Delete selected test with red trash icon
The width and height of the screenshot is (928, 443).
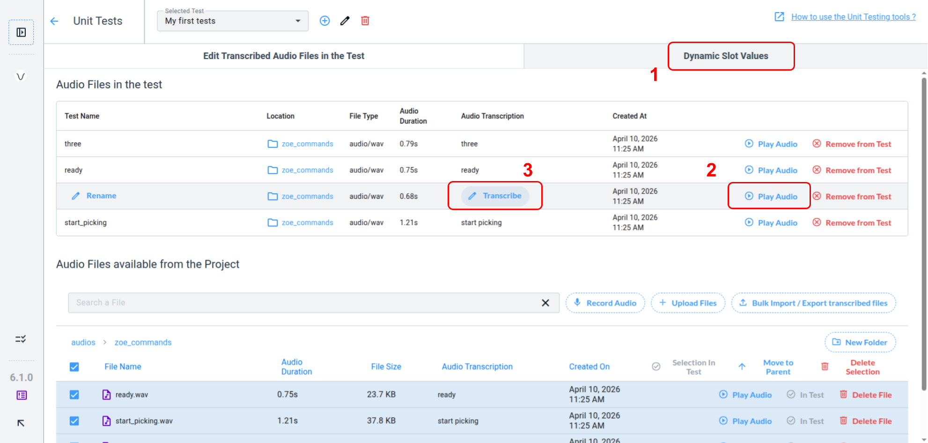[x=365, y=21]
